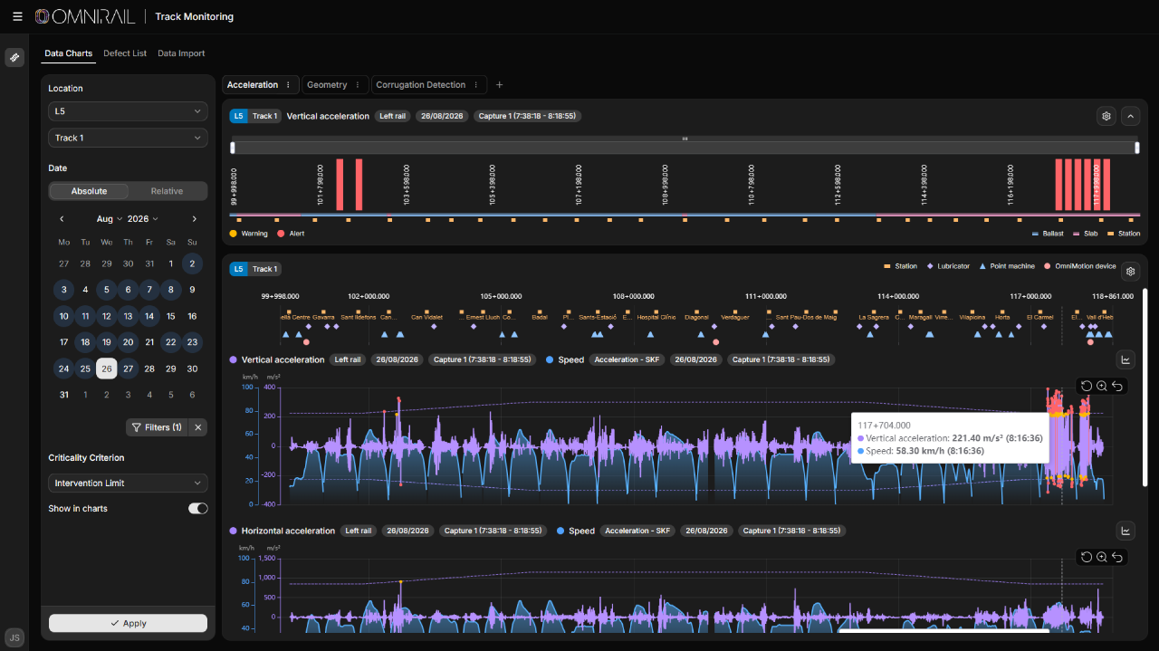
Task: Click the OmniRail logo
Action: point(87,16)
